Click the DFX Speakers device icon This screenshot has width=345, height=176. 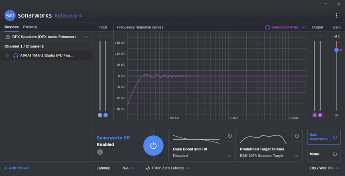[x=8, y=37]
